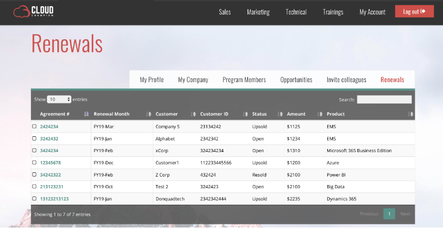Click Renewal Month sort arrows icon
Screen dimensions: 443x228
(148, 114)
